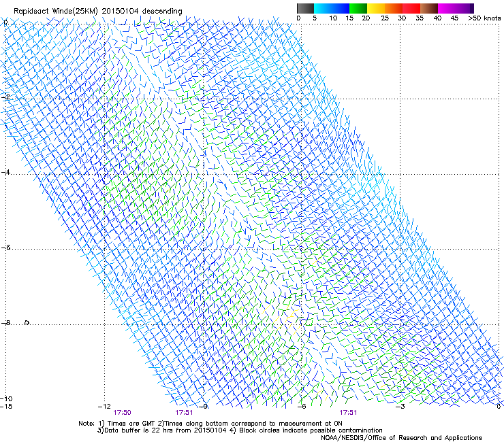504x442 pixels.
Task: Click the '30' label under the color legend
Action: tap(402, 18)
